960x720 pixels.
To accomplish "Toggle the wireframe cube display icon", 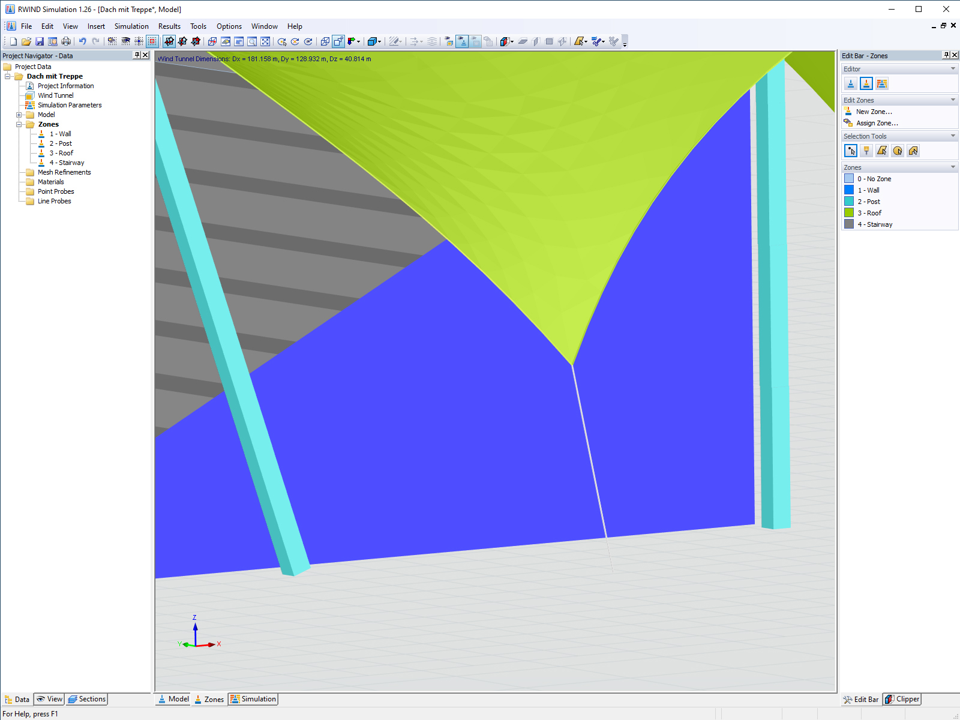I will coord(325,41).
